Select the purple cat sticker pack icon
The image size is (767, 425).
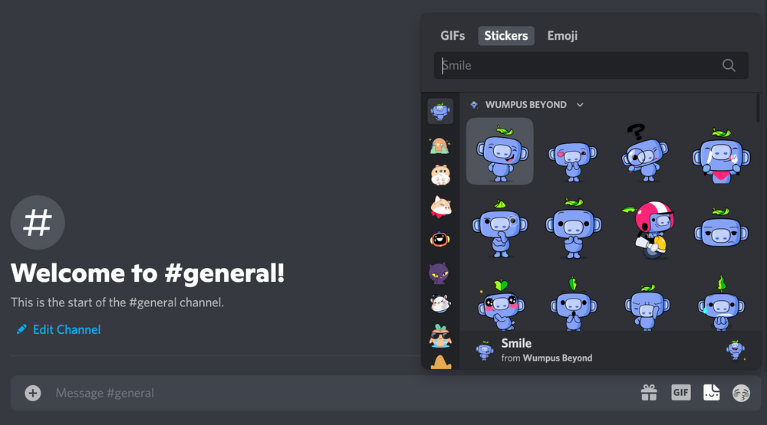[439, 273]
